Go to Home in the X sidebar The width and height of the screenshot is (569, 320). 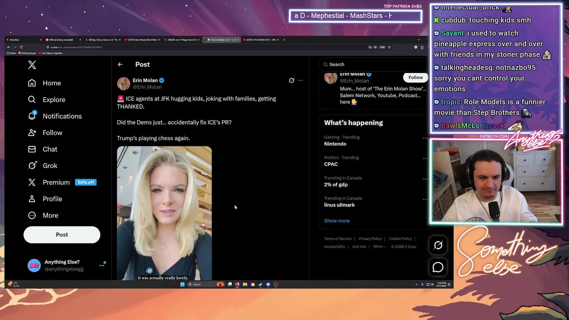(44, 83)
